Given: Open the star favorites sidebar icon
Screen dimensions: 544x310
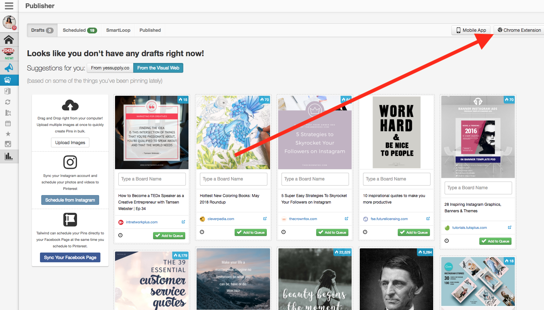Looking at the screenshot, I should [8, 134].
